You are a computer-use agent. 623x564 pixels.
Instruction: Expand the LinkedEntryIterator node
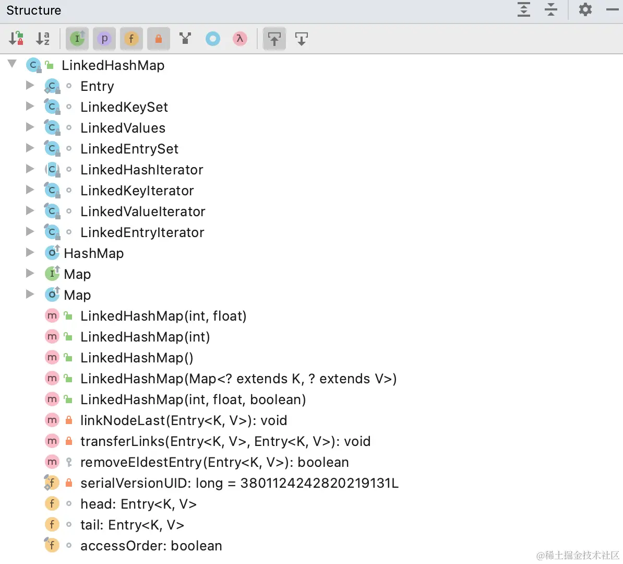pyautogui.click(x=30, y=231)
